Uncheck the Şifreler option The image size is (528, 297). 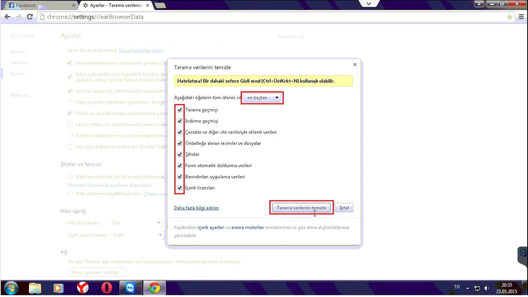pyautogui.click(x=179, y=154)
